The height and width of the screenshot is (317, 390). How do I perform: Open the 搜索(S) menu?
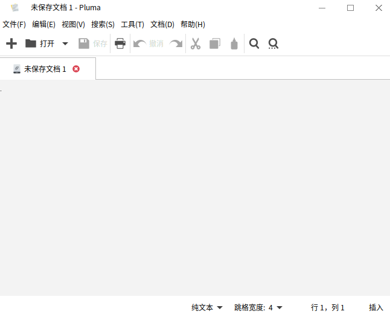point(103,25)
